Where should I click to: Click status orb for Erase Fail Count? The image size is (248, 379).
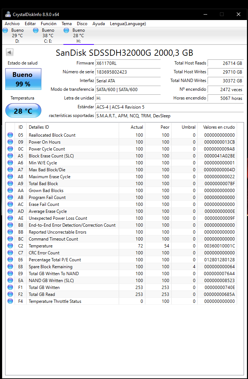(x=10, y=204)
